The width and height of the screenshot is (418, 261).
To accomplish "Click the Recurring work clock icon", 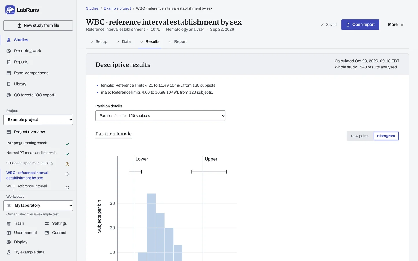I will pos(9,51).
